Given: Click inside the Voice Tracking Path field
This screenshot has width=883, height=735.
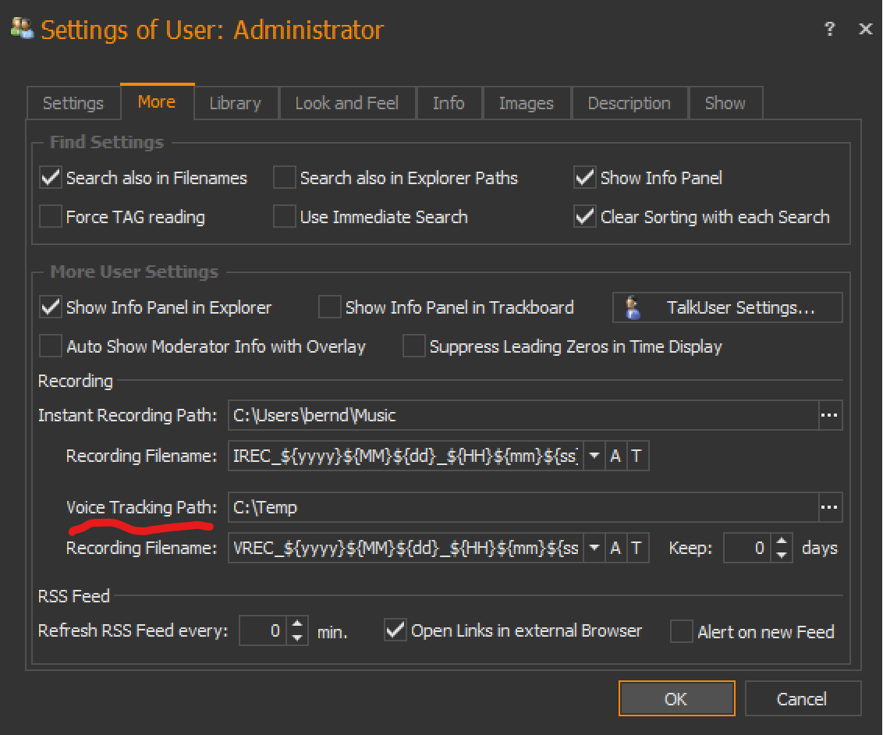Looking at the screenshot, I should pyautogui.click(x=523, y=508).
